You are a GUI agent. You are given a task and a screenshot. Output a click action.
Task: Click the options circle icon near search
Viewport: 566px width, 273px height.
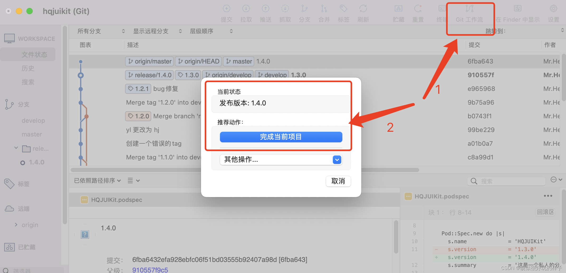[554, 180]
